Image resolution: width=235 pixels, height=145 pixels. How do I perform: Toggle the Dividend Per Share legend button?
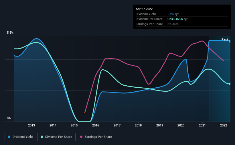point(56,137)
